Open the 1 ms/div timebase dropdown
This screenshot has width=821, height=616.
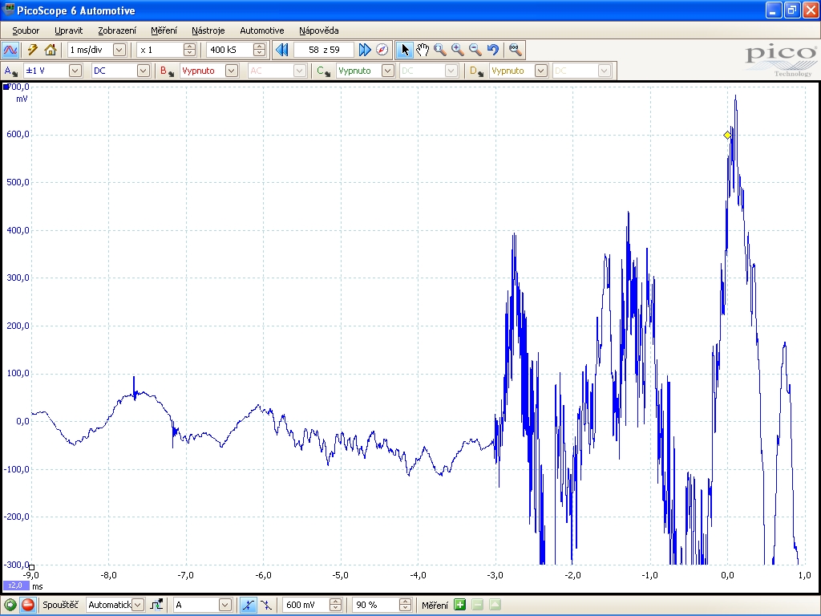(x=119, y=50)
